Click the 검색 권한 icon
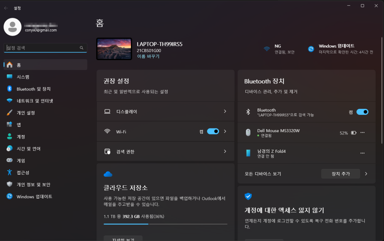The height and width of the screenshot is (241, 384). coord(107,152)
